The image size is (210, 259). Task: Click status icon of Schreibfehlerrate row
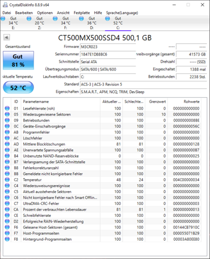(x=7, y=215)
